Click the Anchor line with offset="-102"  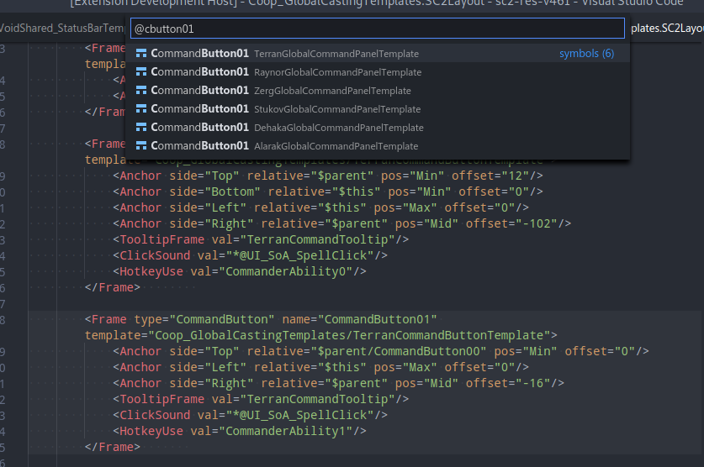341,223
